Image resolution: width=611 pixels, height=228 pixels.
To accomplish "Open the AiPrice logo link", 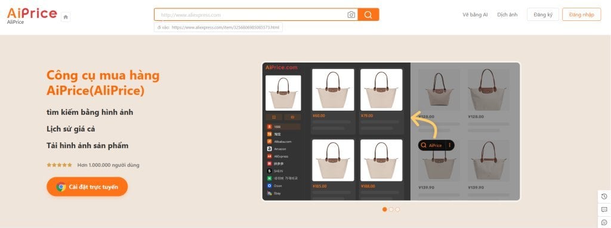I will click(x=32, y=14).
